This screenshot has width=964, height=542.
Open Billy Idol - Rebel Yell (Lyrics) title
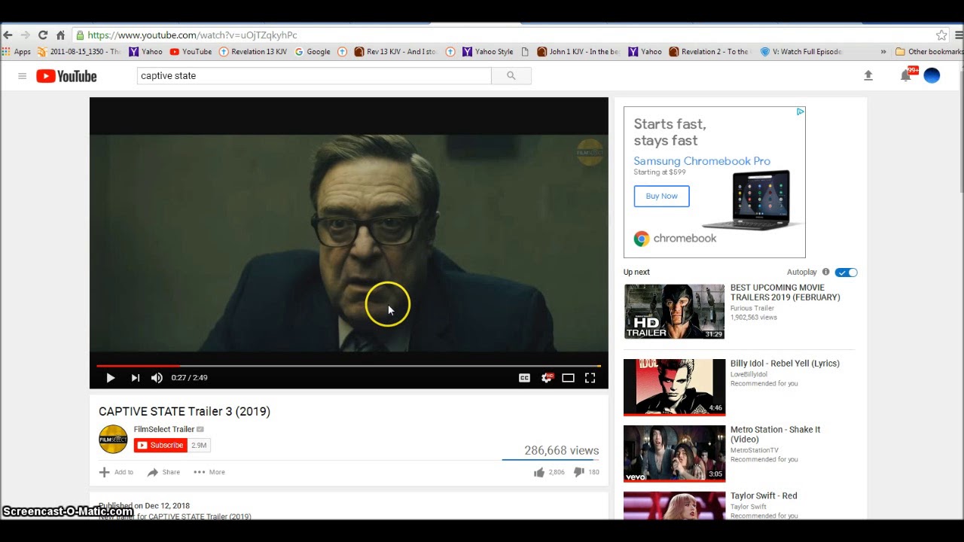point(785,364)
